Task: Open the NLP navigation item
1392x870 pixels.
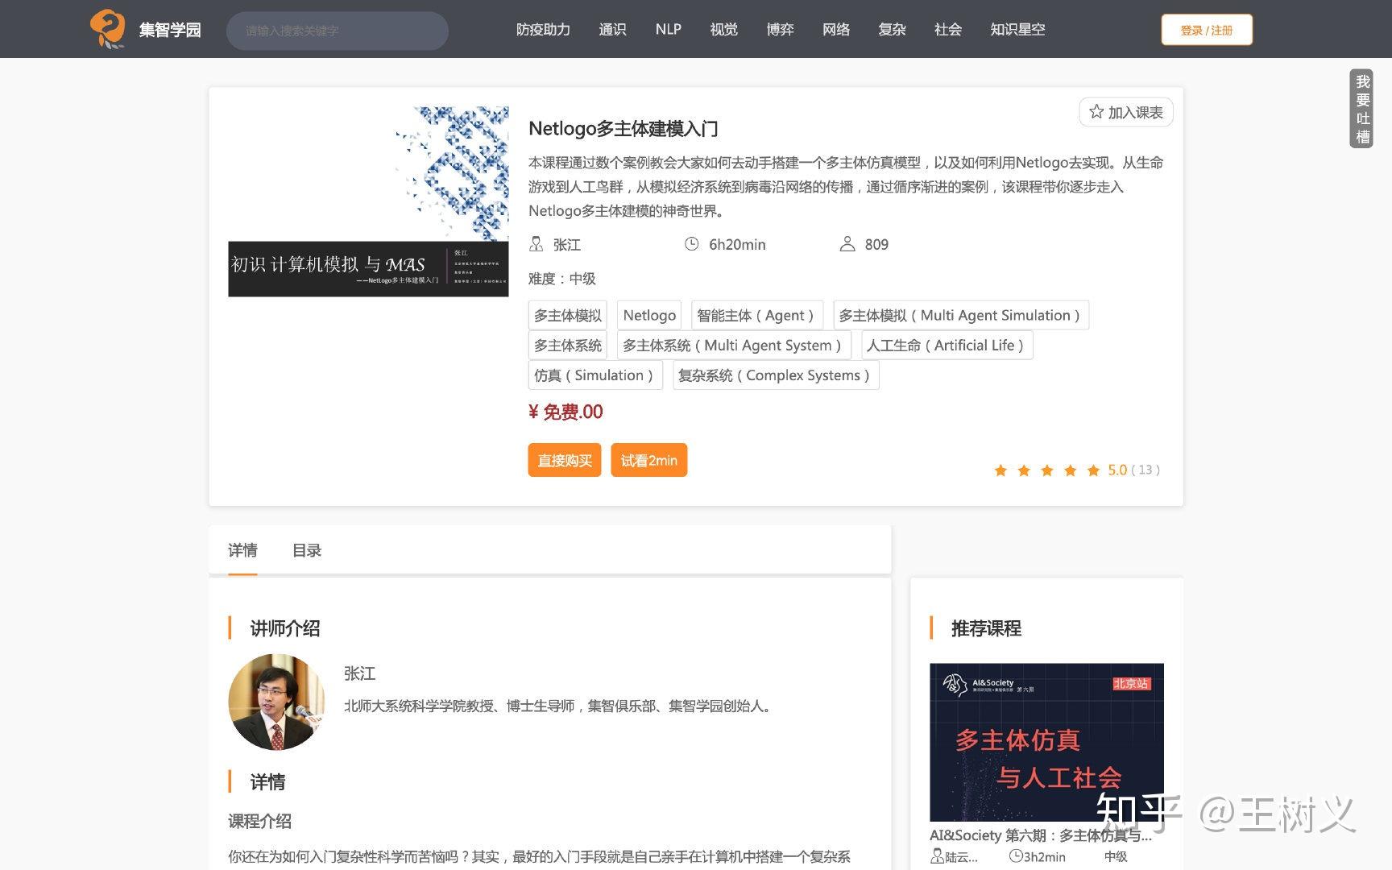Action: point(668,29)
